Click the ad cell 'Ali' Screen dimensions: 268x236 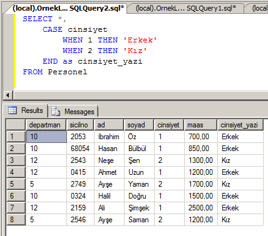click(109, 208)
